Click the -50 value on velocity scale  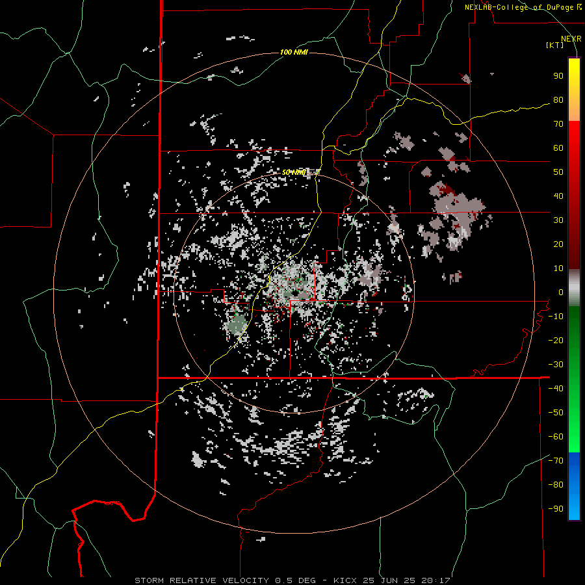click(x=556, y=413)
